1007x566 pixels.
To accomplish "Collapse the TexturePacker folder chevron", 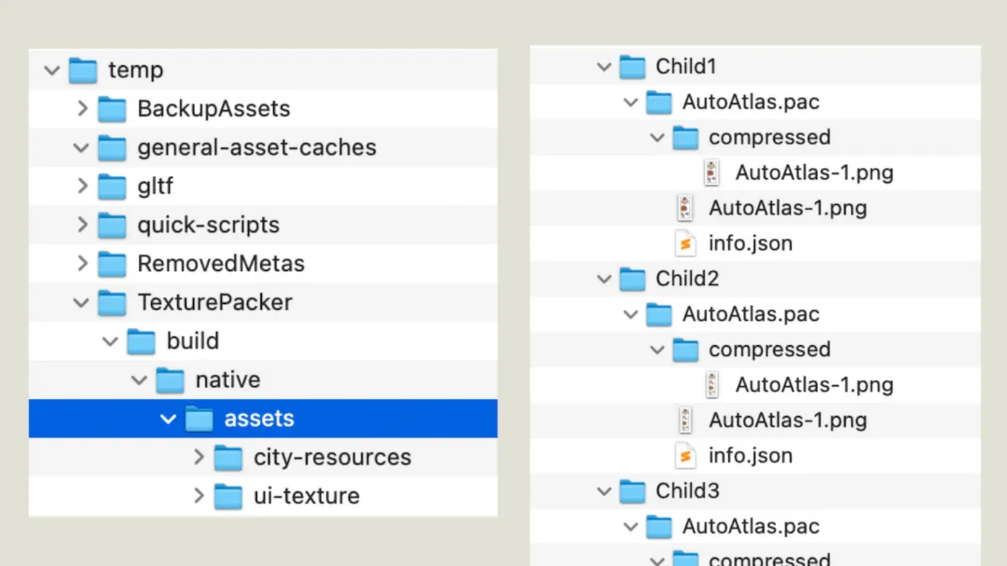I will (82, 302).
